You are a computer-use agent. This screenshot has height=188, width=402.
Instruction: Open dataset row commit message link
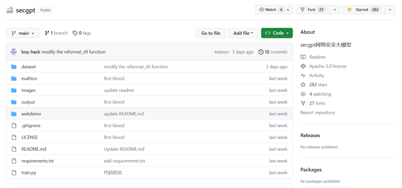click(136, 67)
